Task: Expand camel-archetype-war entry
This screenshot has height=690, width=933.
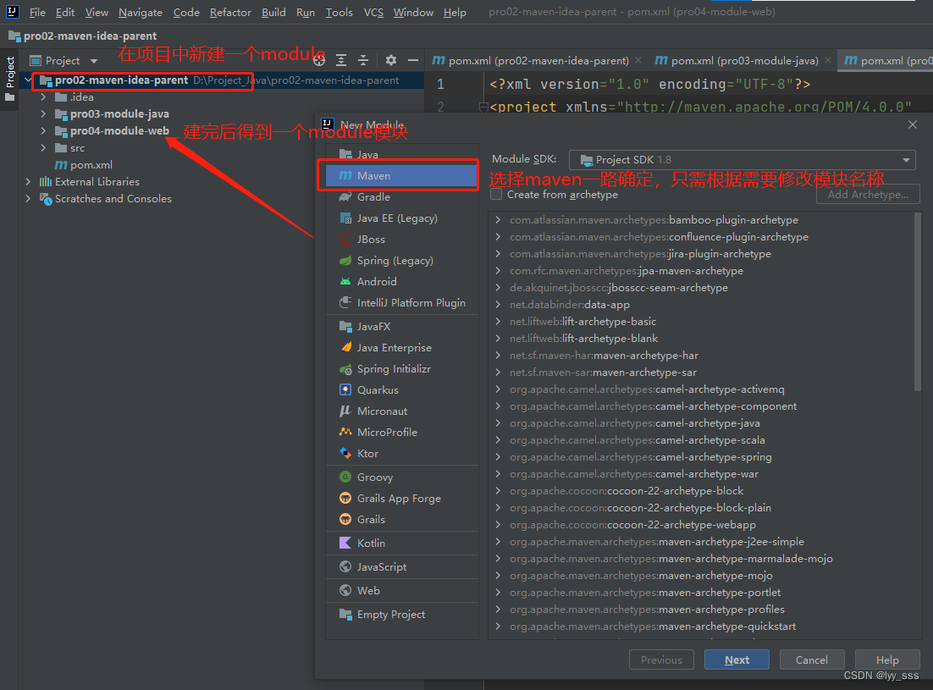Action: point(498,474)
